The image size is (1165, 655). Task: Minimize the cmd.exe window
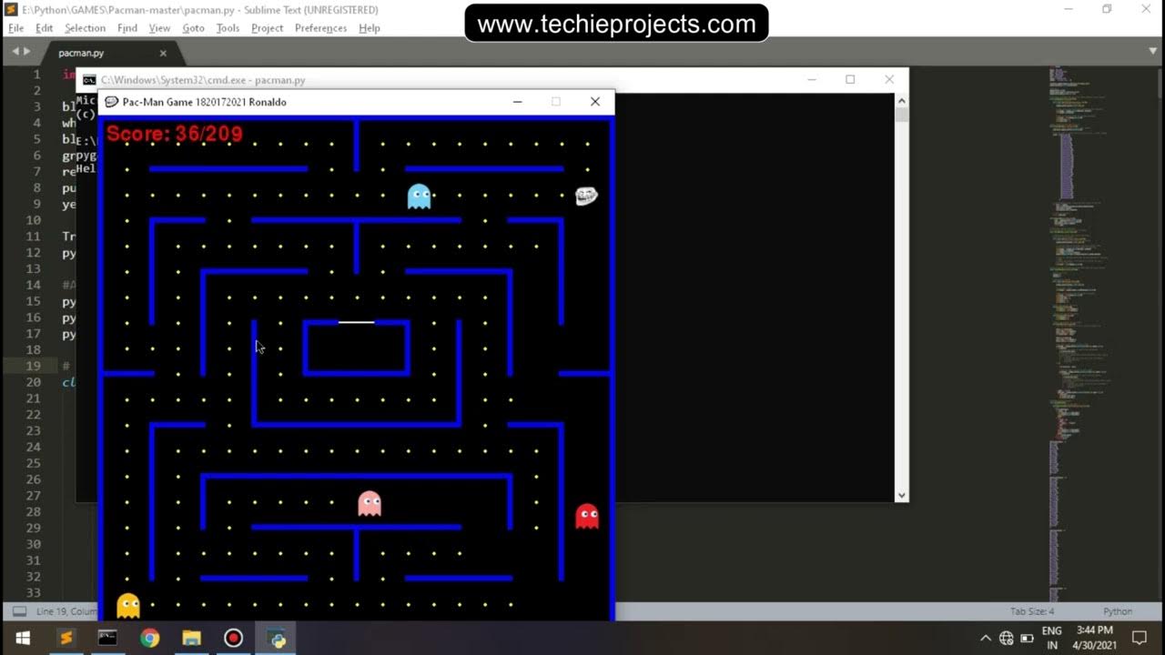pyautogui.click(x=811, y=79)
